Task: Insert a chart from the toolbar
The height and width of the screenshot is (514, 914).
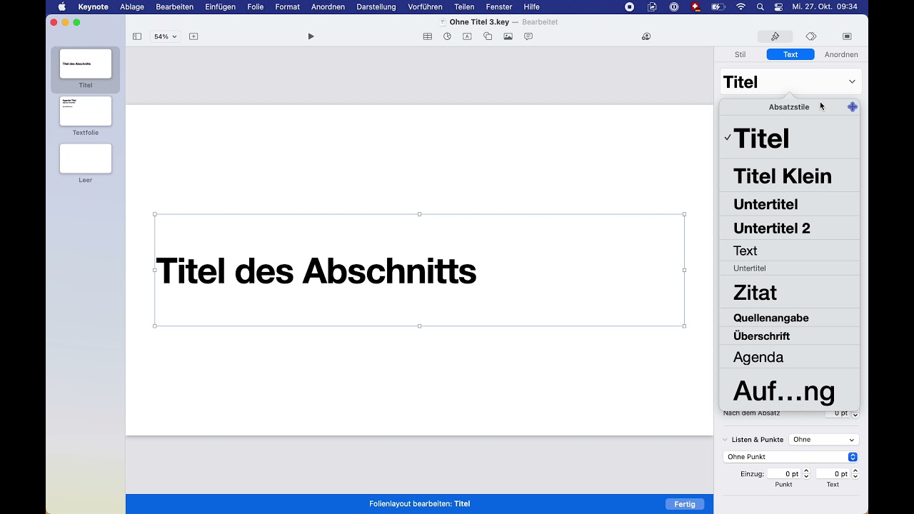Action: tap(447, 36)
